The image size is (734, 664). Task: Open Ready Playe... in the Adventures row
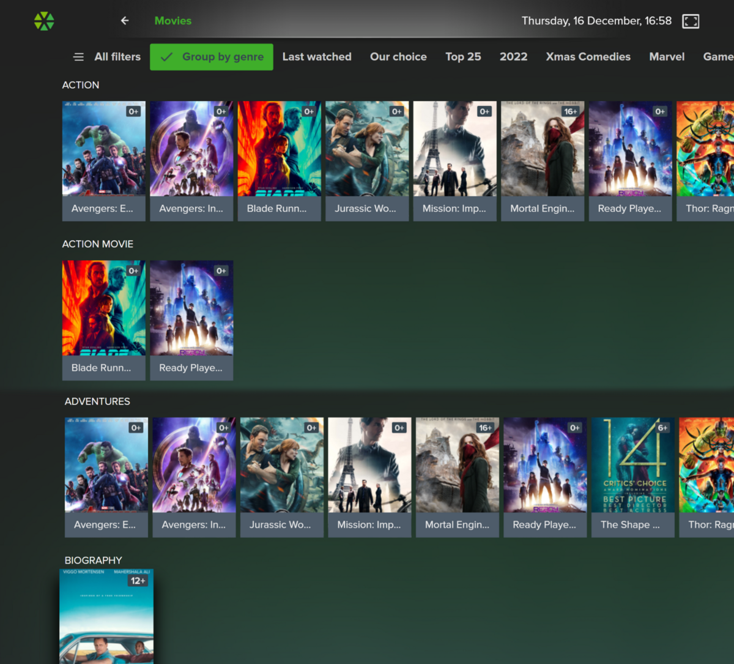click(x=545, y=477)
